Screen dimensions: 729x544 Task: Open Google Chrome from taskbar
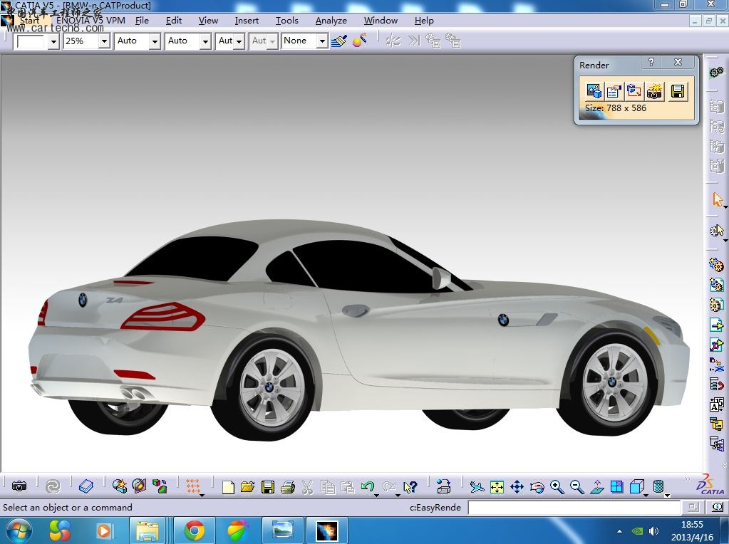point(194,530)
